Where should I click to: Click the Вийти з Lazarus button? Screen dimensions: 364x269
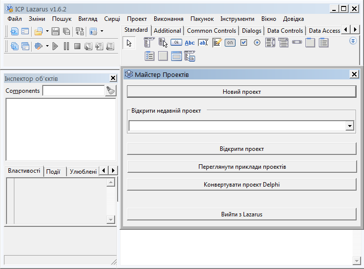242,214
